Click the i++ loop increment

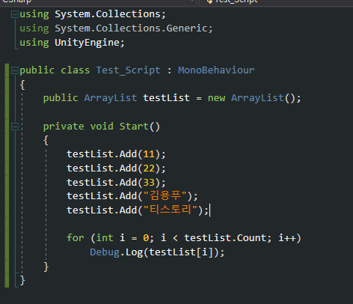pyautogui.click(x=287, y=238)
